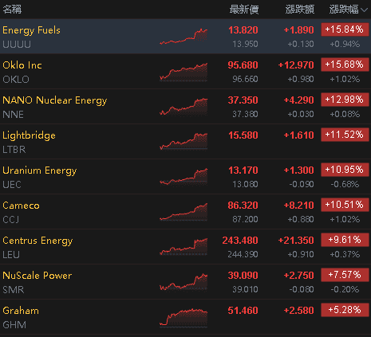
Task: Expand the 漲跌幅 sort dropdown arrow
Action: click(x=365, y=10)
